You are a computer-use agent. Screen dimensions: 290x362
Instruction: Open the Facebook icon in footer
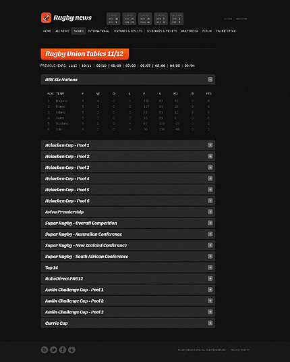click(x=63, y=350)
